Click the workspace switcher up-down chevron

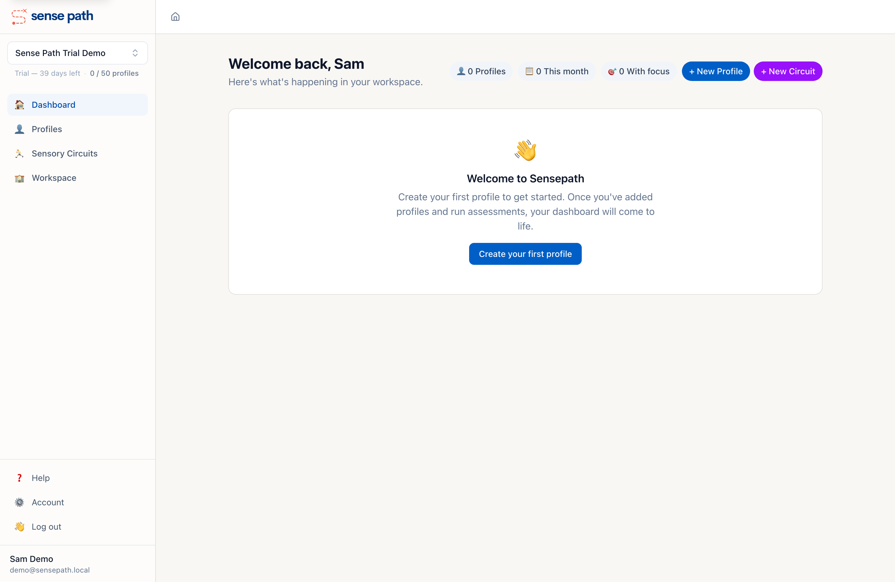[135, 53]
